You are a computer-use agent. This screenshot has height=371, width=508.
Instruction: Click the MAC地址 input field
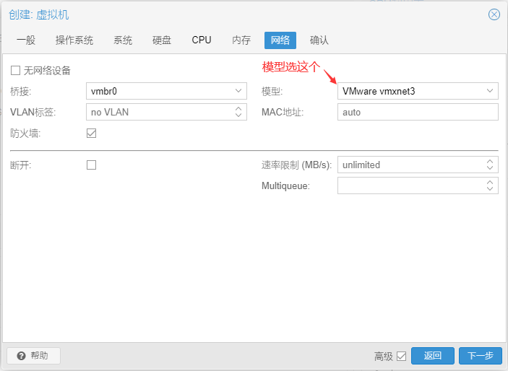tap(418, 112)
